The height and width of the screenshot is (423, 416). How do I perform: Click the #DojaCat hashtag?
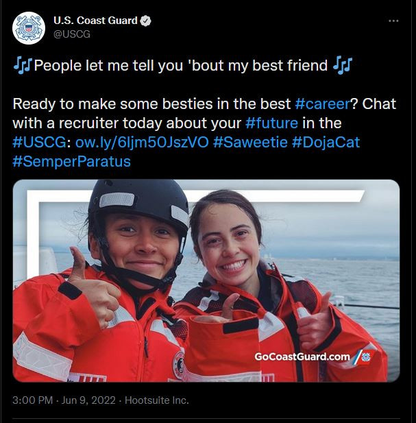[x=326, y=143]
